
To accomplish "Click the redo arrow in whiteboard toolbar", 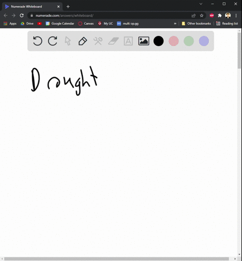I will pos(52,41).
